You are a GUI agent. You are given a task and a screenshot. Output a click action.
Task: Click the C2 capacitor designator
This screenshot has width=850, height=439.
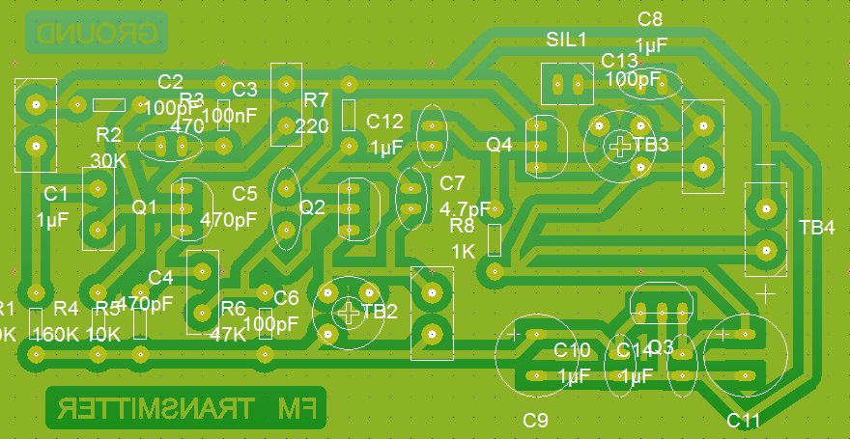point(170,82)
